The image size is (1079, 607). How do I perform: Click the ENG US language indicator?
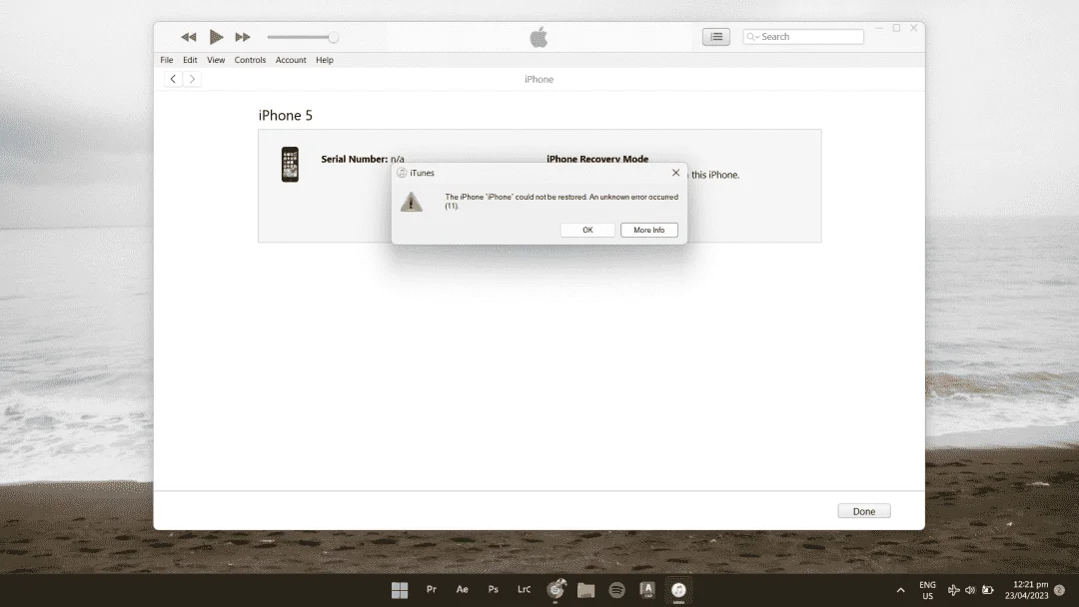(927, 590)
